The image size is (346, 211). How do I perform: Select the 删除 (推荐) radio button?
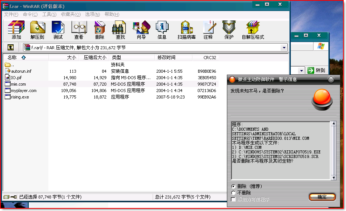click(233, 186)
